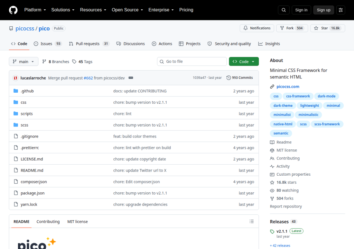Go to Pricing page
Screen dimensions: 354x249
(186, 10)
